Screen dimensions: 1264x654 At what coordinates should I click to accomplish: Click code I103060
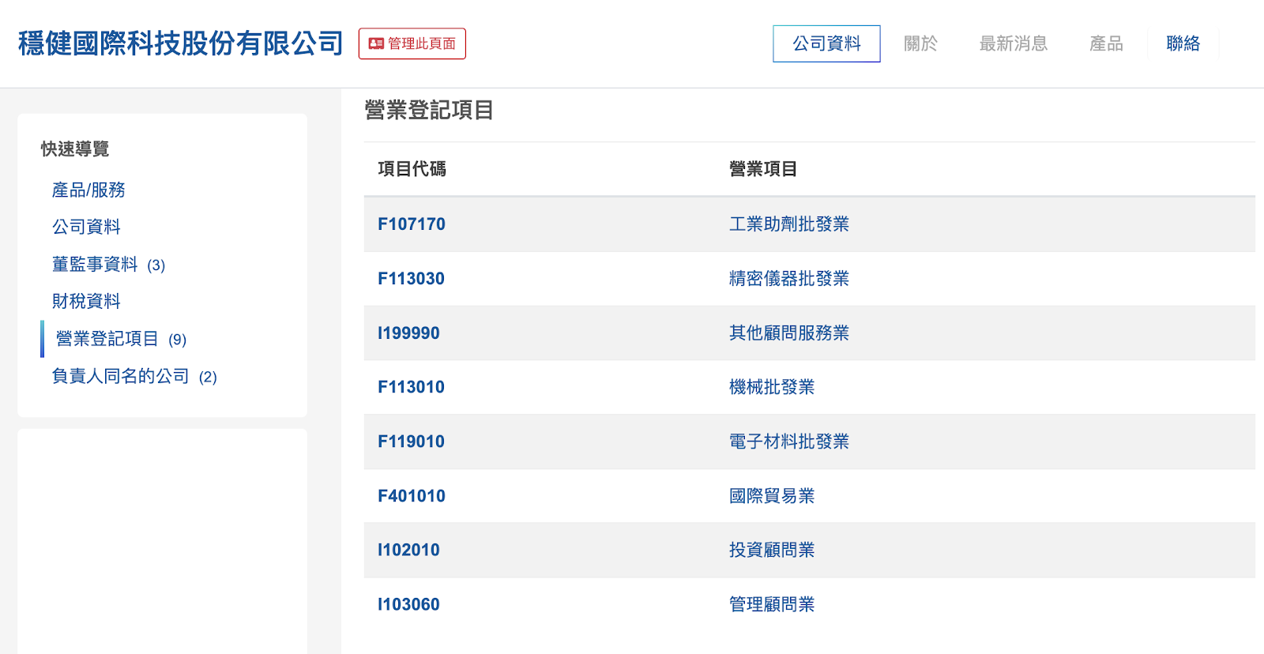click(x=408, y=604)
